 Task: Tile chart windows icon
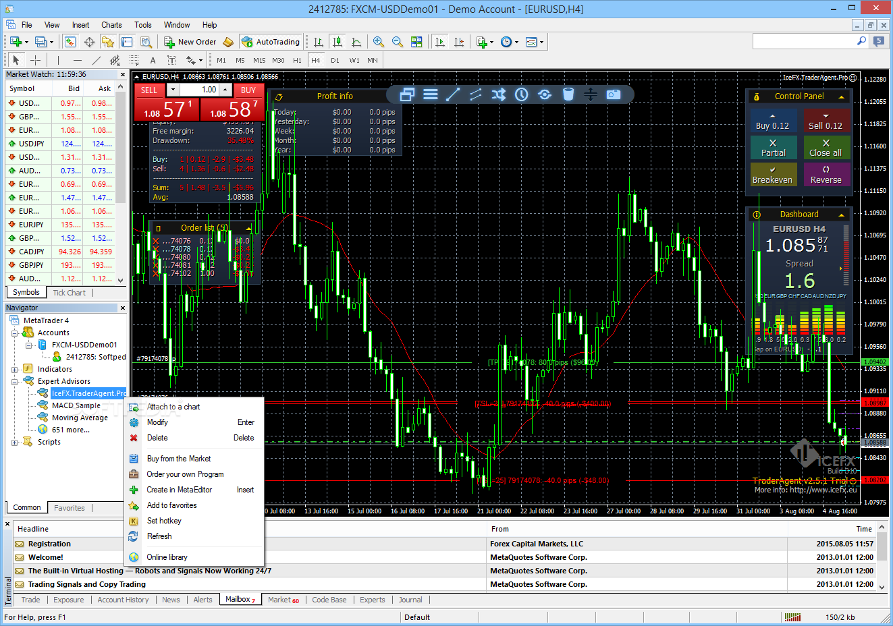(x=416, y=42)
